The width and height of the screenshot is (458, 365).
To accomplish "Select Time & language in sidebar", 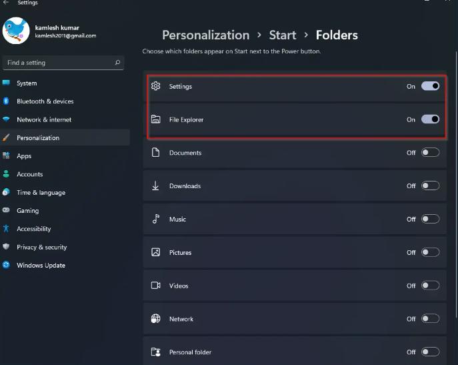I will point(41,193).
